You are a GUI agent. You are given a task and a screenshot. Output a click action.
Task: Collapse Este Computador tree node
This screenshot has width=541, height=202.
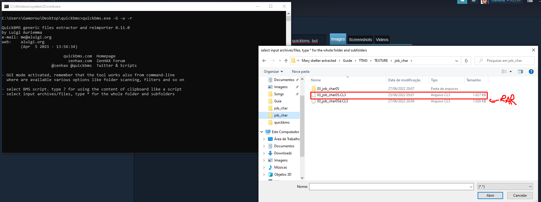(261, 132)
